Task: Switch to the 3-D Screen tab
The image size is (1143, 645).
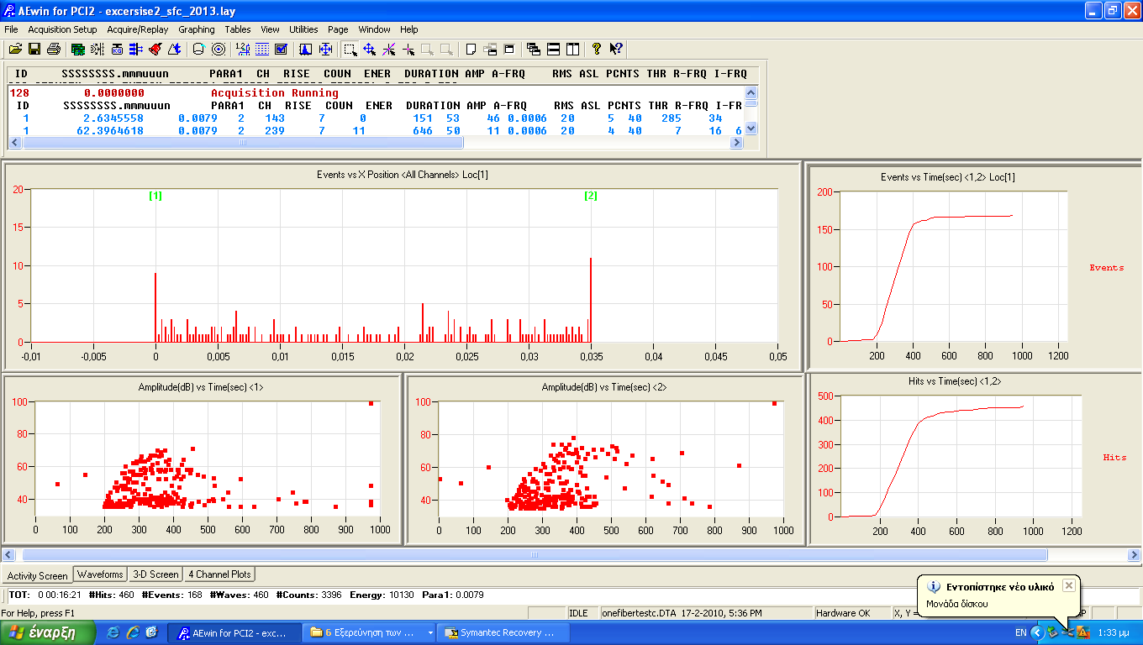Action: click(x=155, y=574)
